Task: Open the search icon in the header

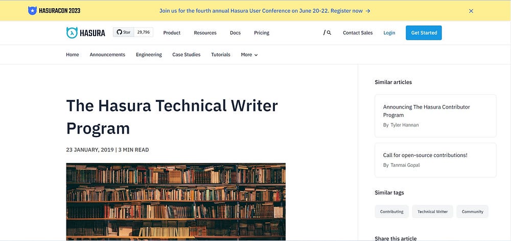Action: click(x=328, y=33)
